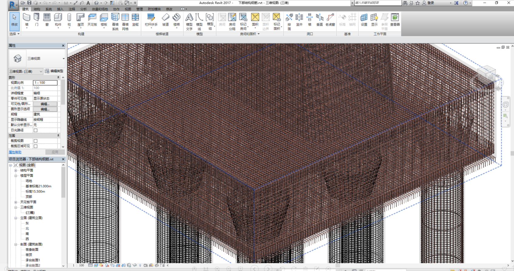Screen dimensions: 514x271
Task: Expand the 天花板平面 tree node
Action: [16, 202]
